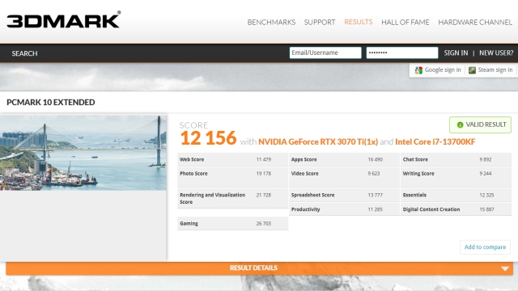Click the Gaming value 26 703
Viewport: 518px width, 291px height.
click(264, 223)
